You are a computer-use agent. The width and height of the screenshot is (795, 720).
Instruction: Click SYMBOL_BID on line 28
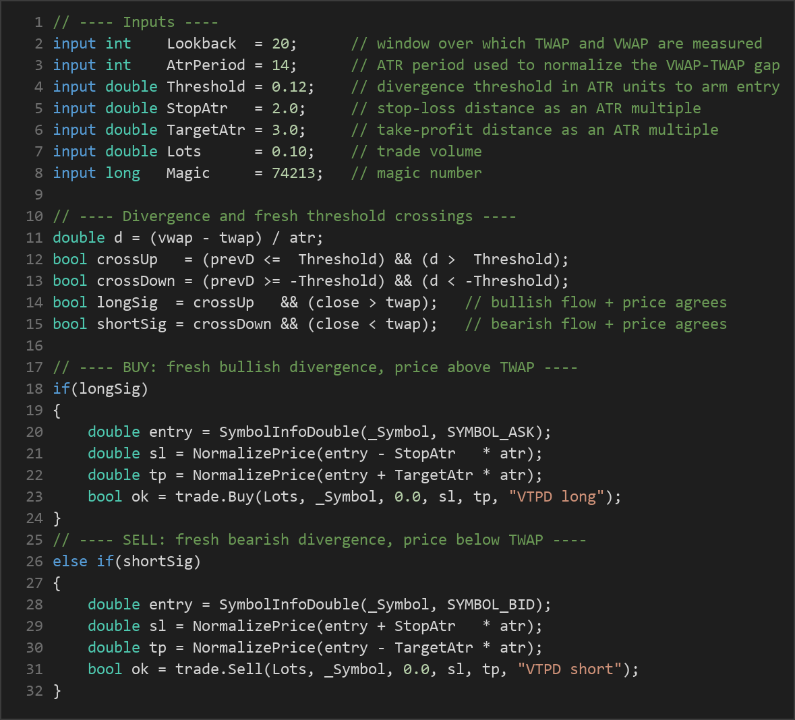(490, 605)
